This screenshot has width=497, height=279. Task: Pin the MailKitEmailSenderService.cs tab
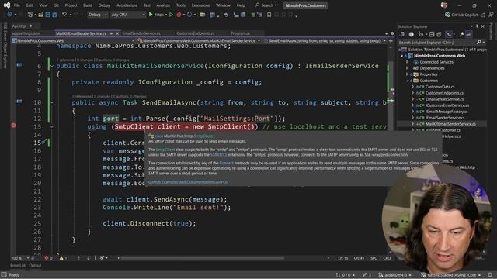coord(111,33)
